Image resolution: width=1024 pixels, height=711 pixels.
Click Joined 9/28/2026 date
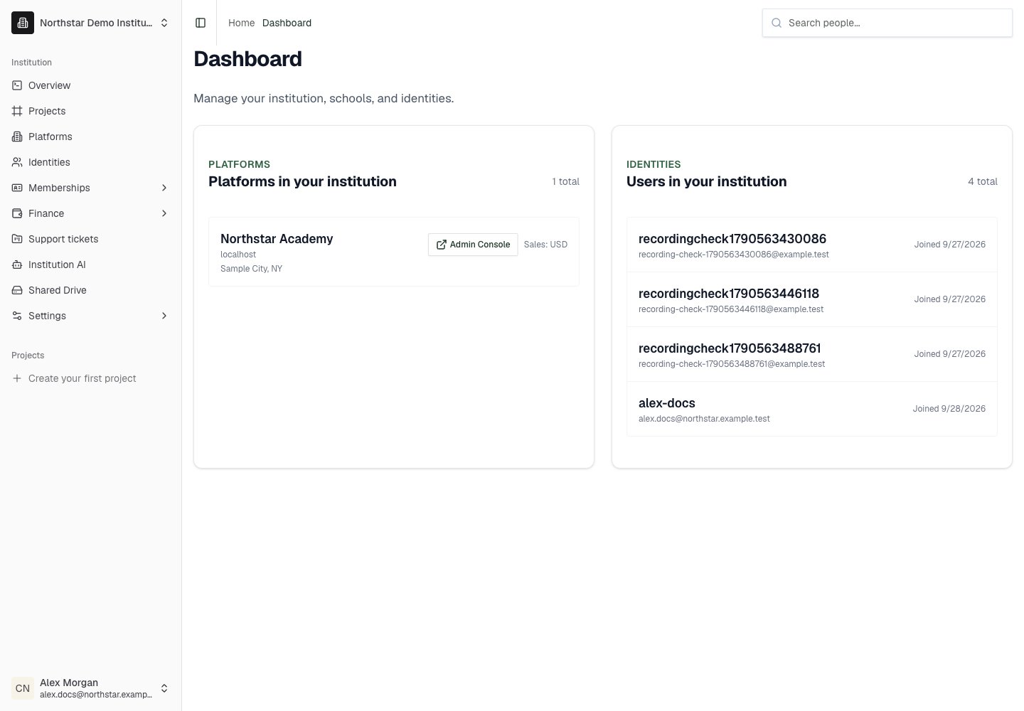(x=949, y=409)
